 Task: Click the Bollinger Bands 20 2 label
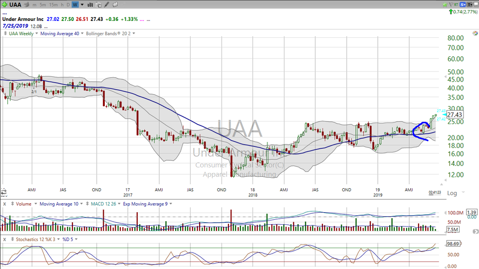pos(108,33)
